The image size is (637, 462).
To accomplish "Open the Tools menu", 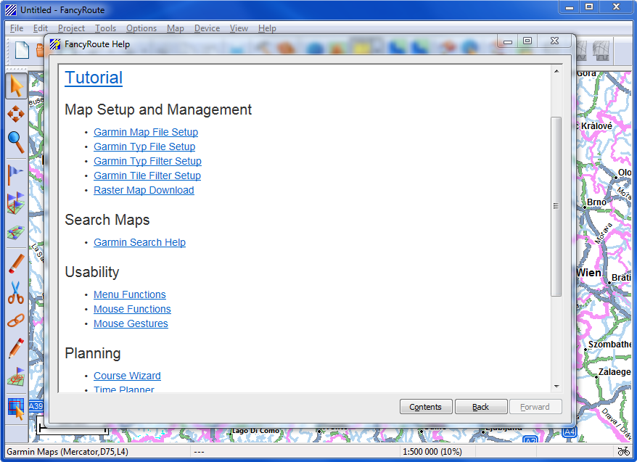I will pyautogui.click(x=106, y=28).
